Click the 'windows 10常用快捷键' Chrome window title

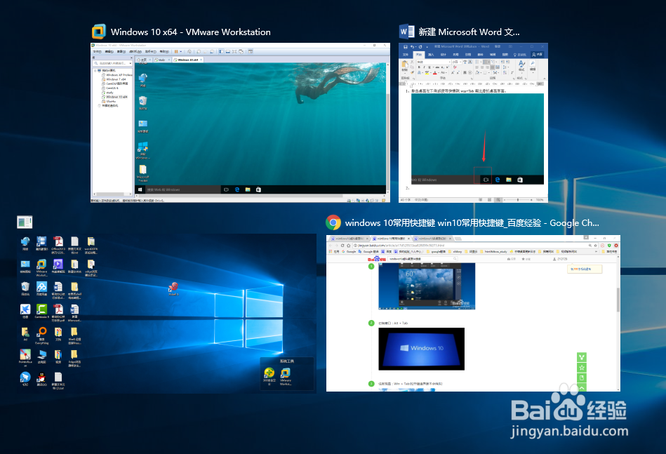(x=472, y=223)
